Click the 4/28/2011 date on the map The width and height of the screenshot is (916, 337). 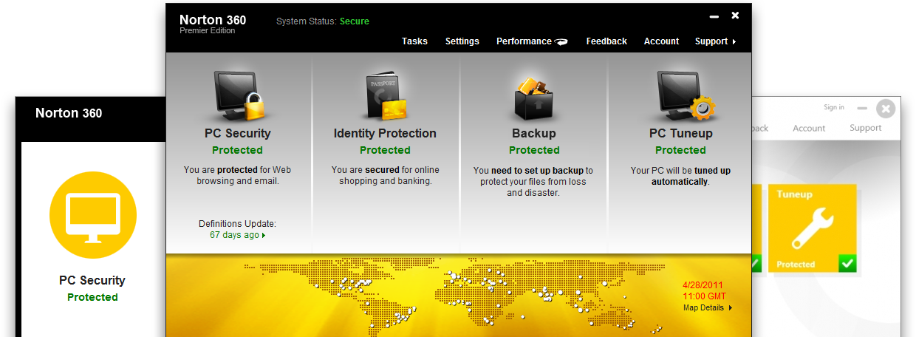[x=703, y=285]
